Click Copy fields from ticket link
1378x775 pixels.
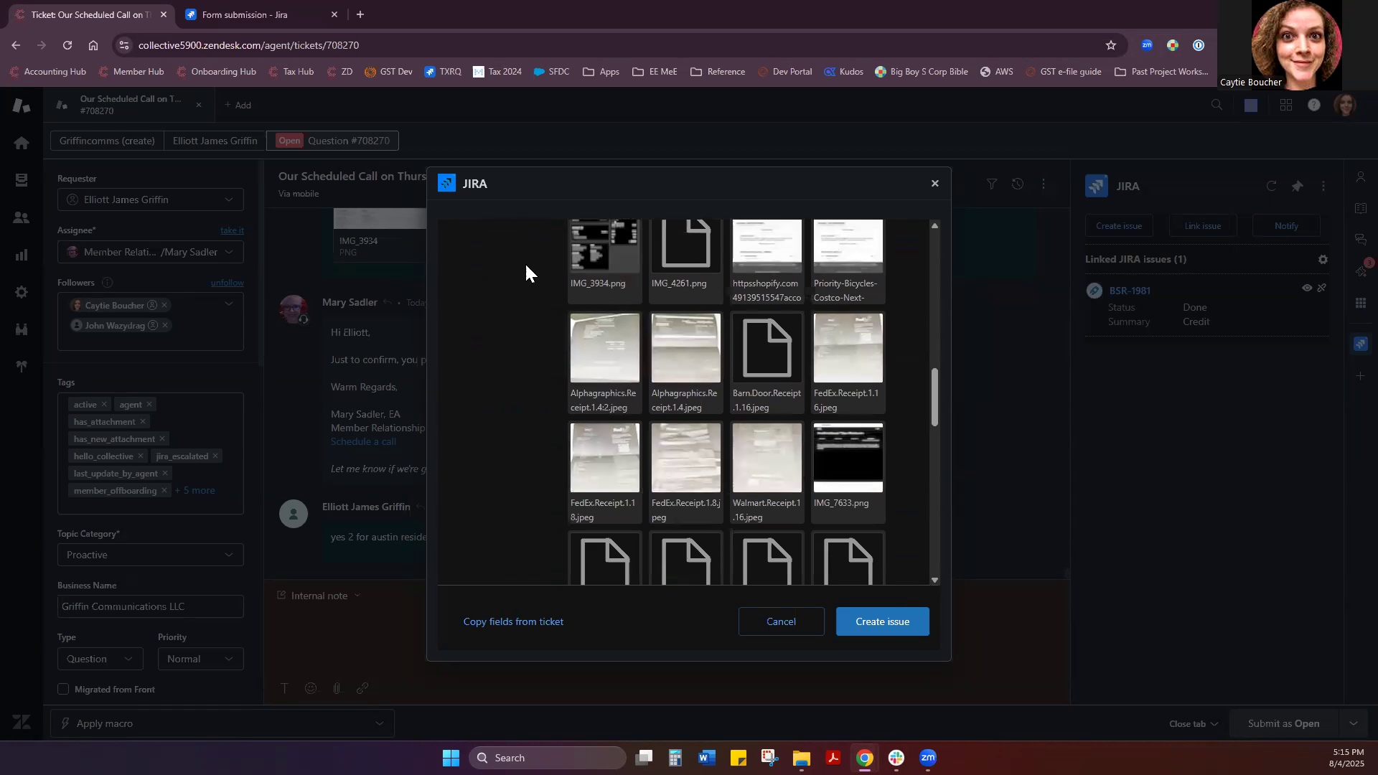coord(513,621)
